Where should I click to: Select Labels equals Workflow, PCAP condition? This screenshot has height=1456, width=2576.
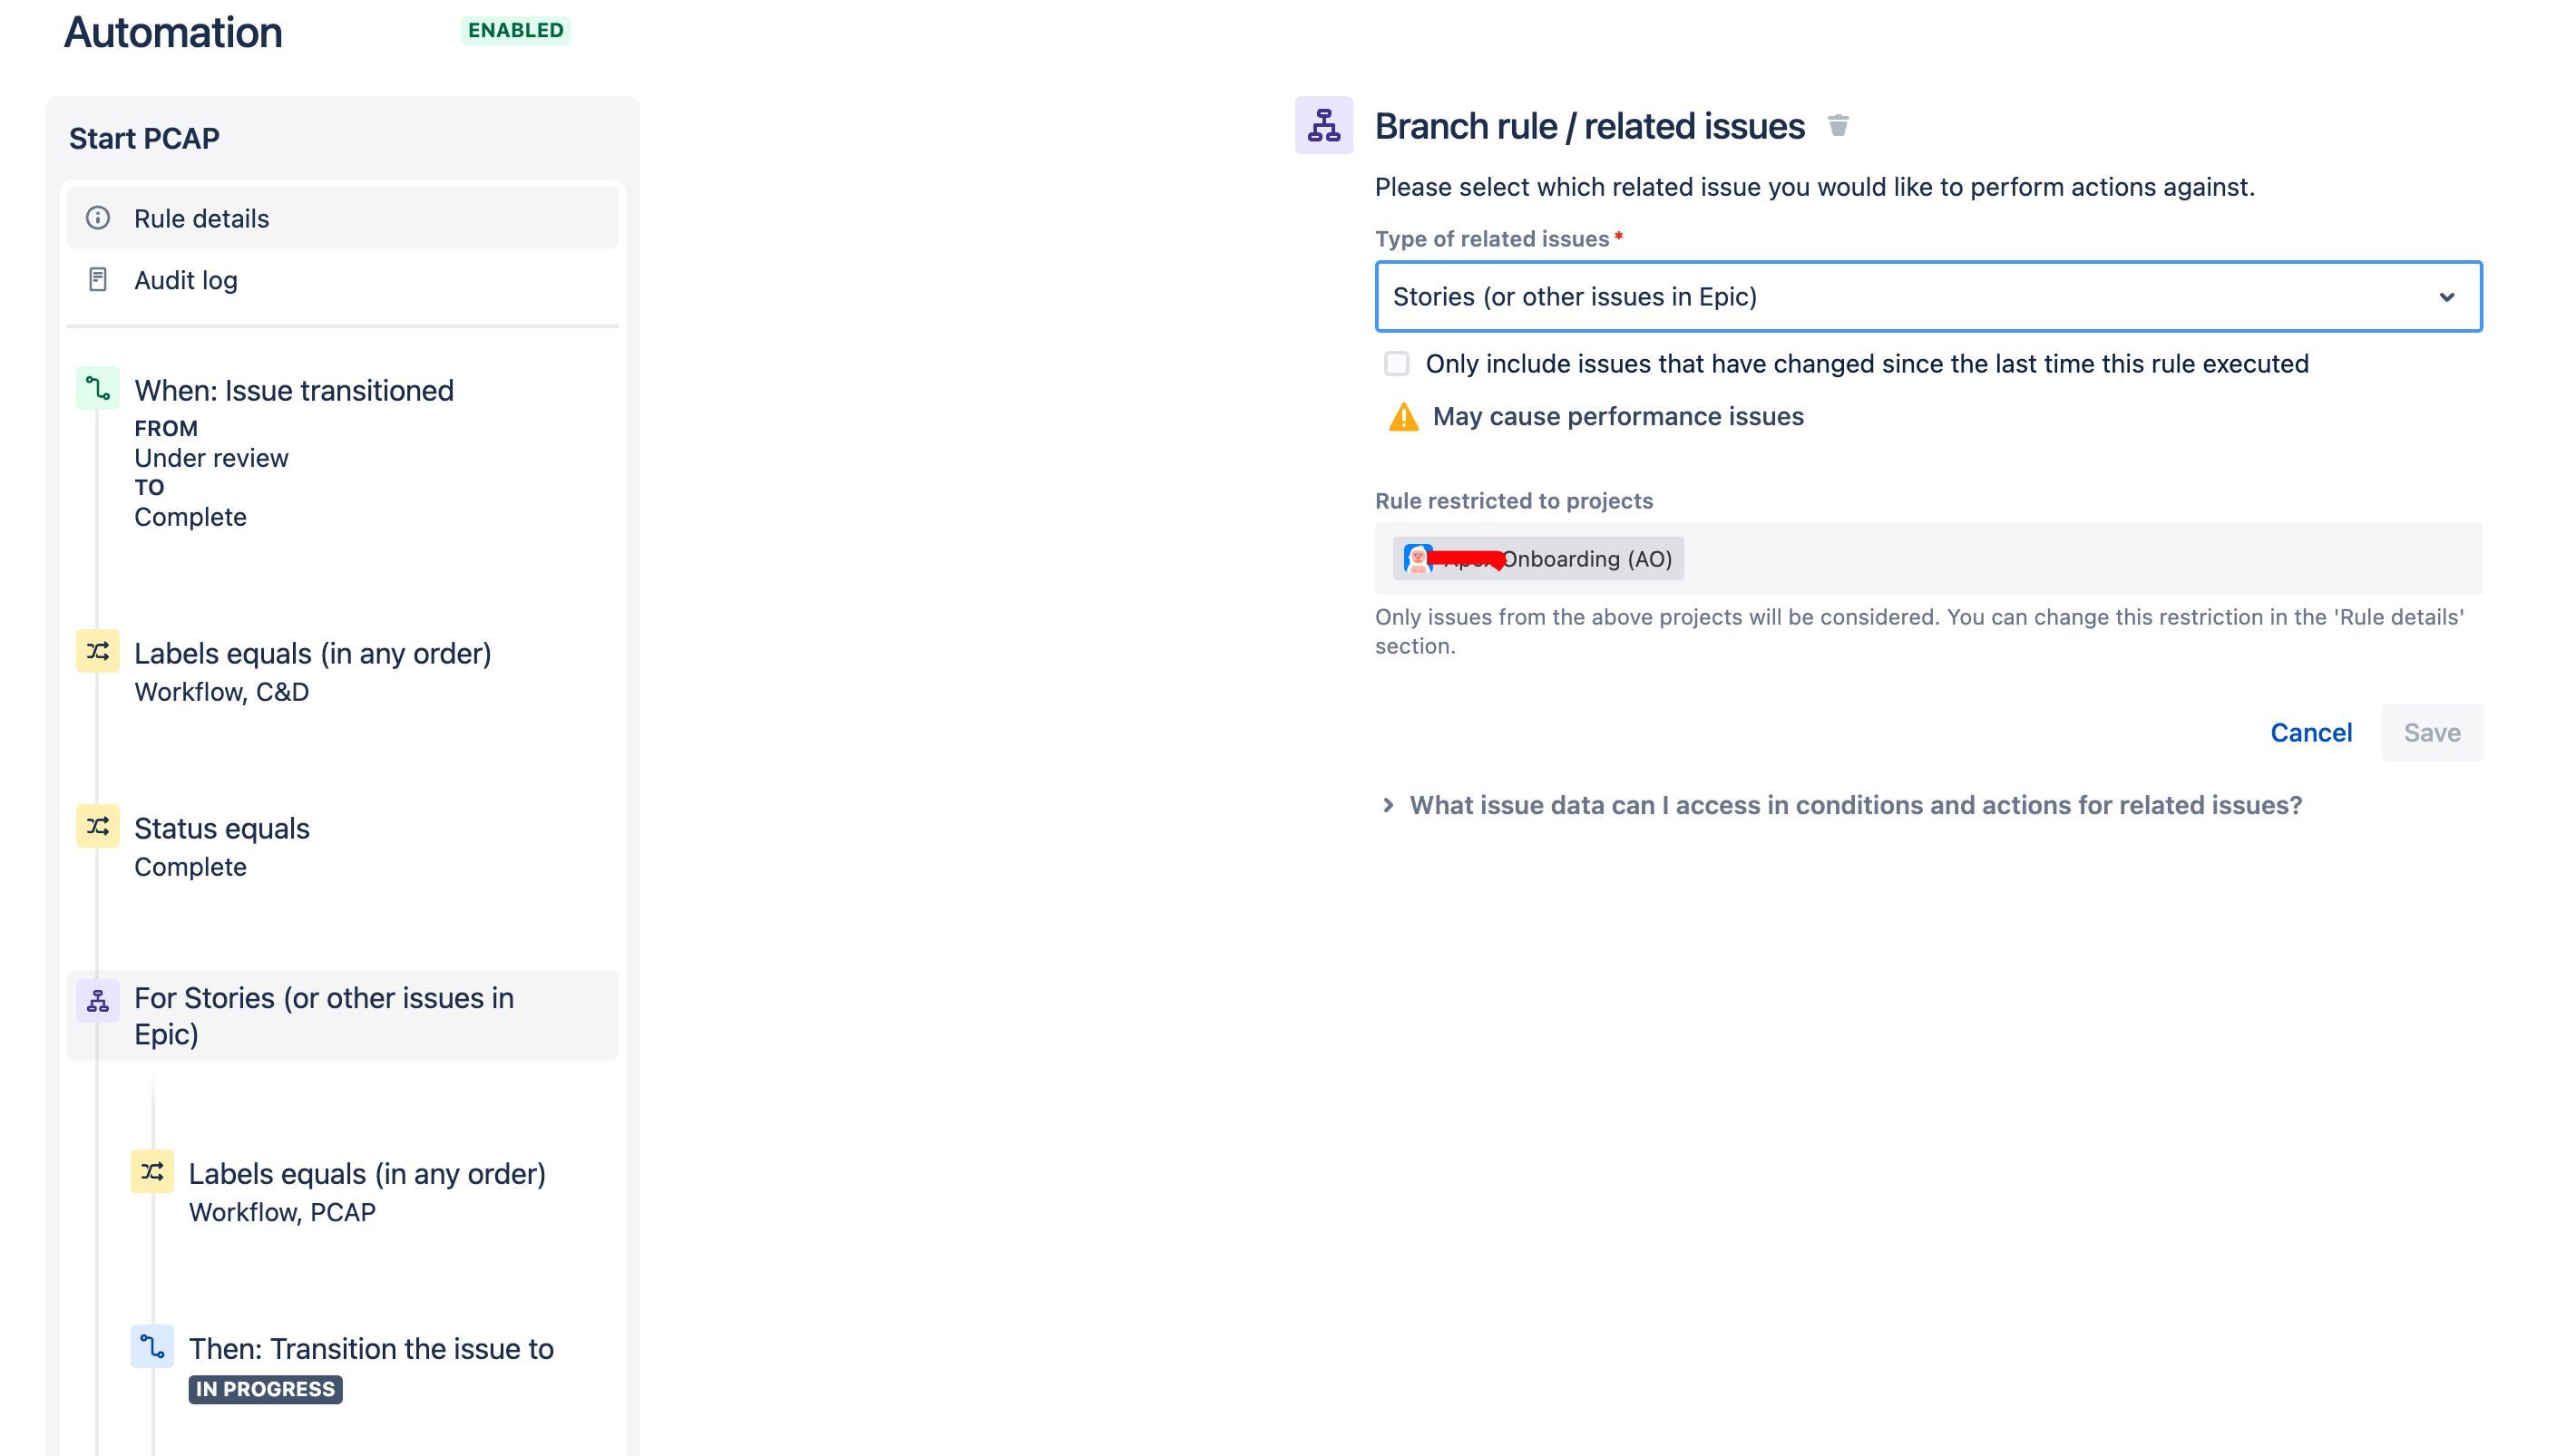pyautogui.click(x=368, y=1191)
